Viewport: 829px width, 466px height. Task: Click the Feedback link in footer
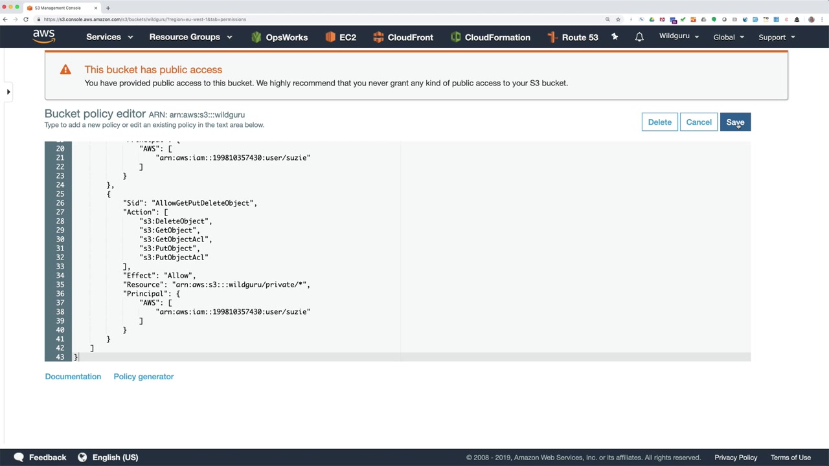tap(47, 458)
